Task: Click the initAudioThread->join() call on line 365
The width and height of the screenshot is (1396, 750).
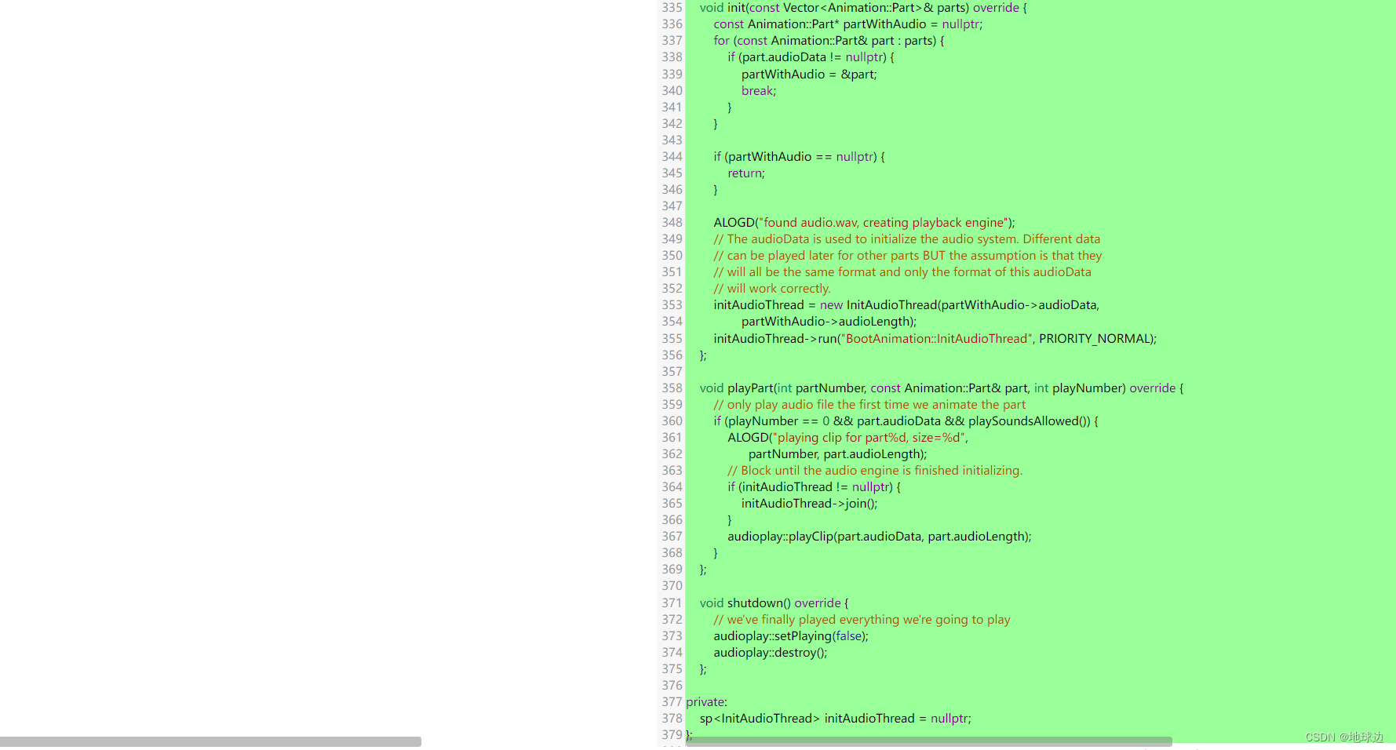Action: click(810, 503)
